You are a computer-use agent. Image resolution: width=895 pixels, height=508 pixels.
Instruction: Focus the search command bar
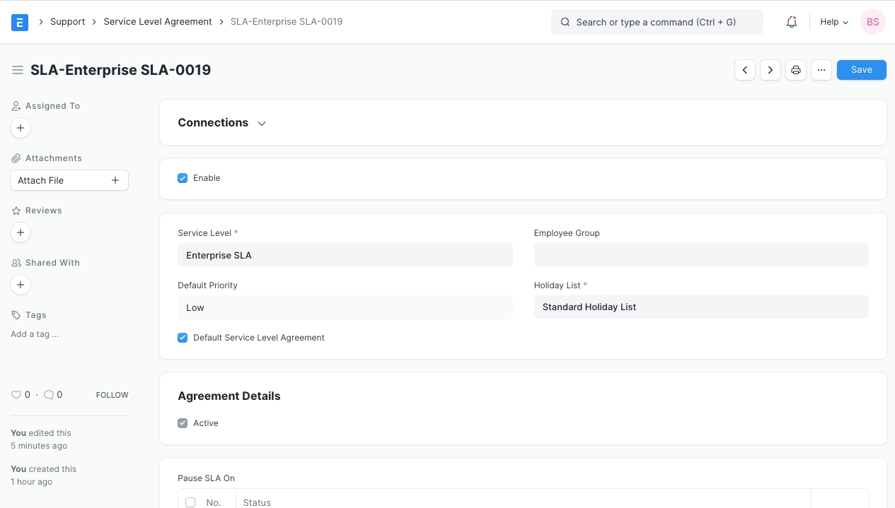click(x=657, y=22)
